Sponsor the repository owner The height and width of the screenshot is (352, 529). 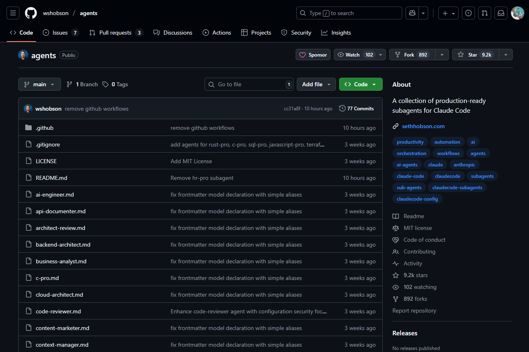tap(313, 55)
